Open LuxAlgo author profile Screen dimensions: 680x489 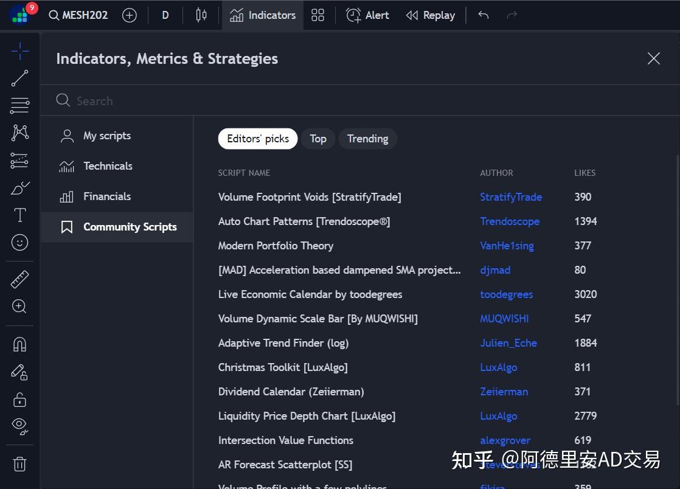(x=498, y=367)
